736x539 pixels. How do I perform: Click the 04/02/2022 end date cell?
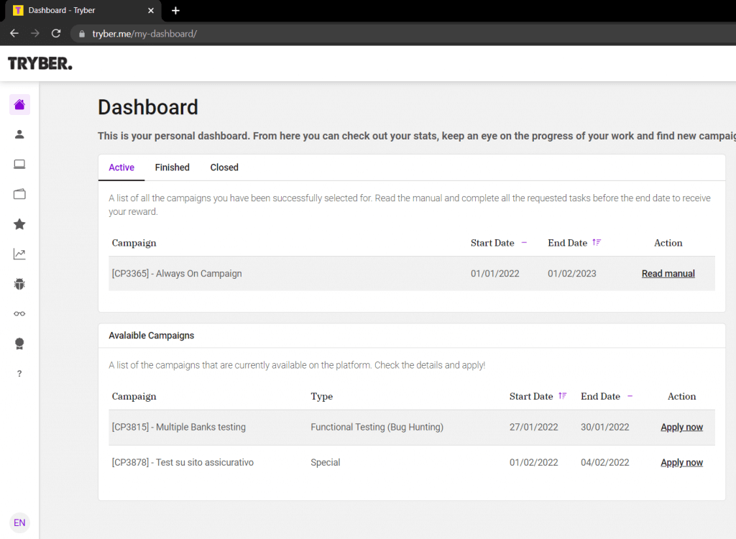[604, 463]
